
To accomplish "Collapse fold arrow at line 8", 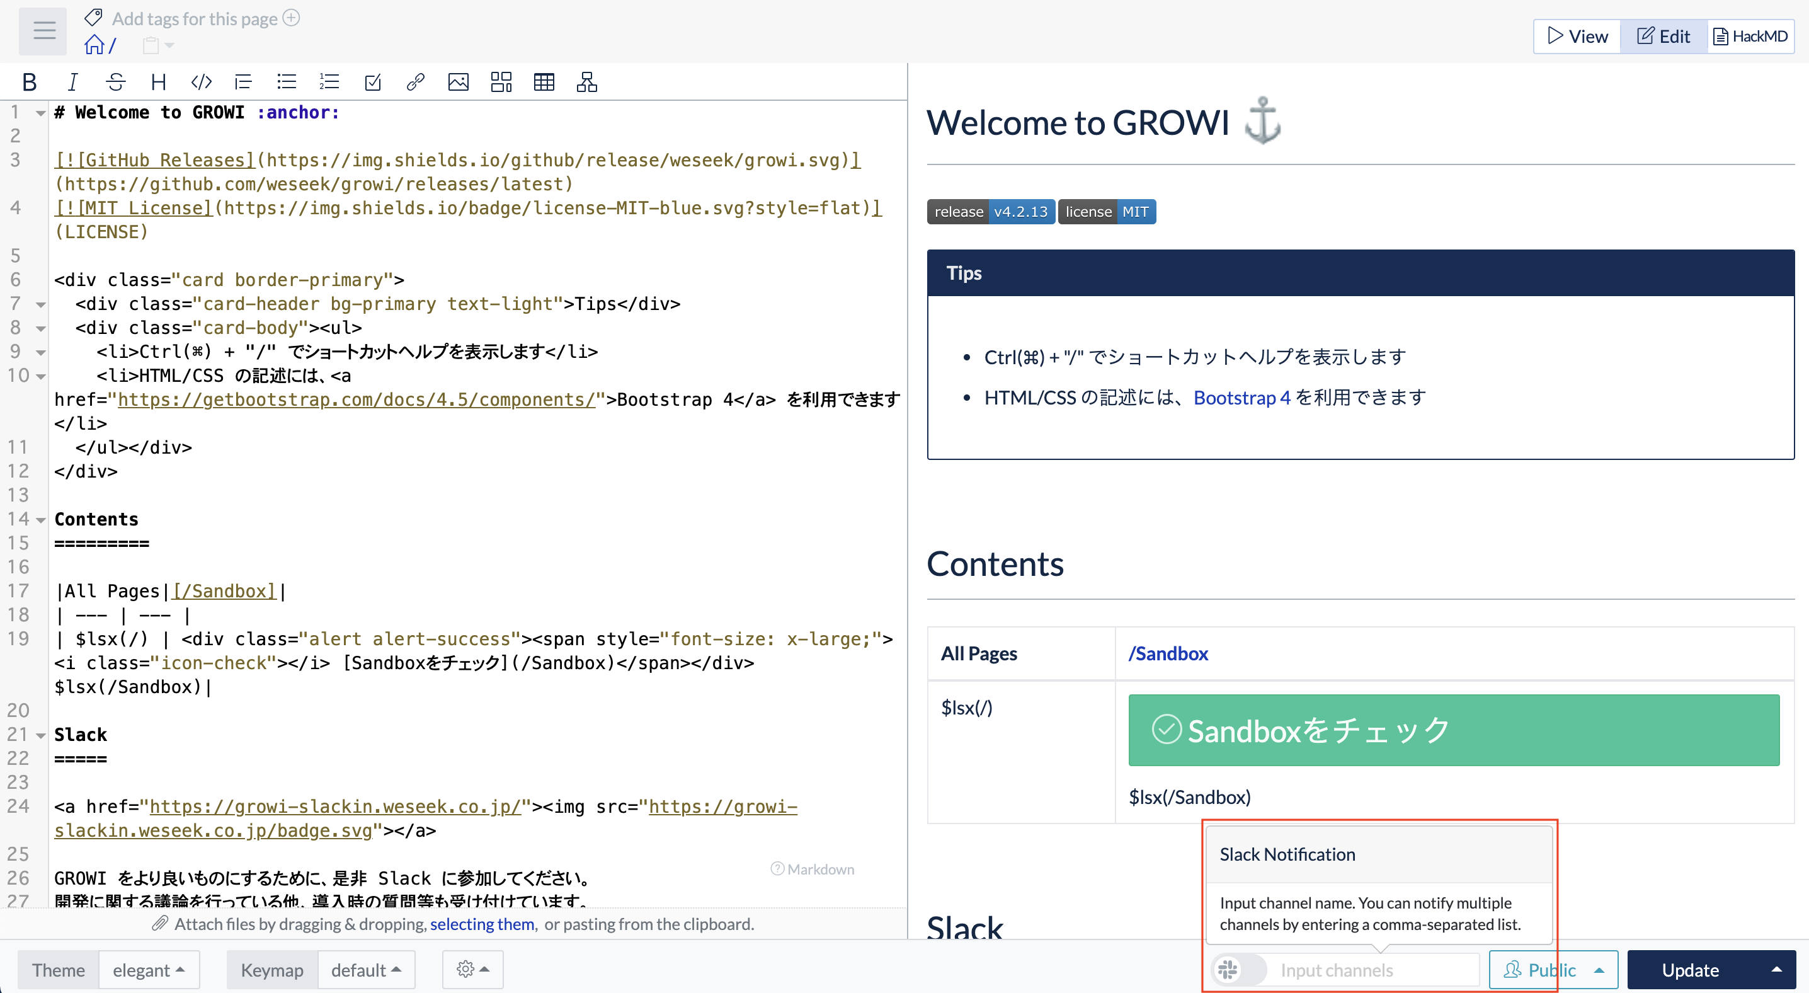I will click(41, 329).
